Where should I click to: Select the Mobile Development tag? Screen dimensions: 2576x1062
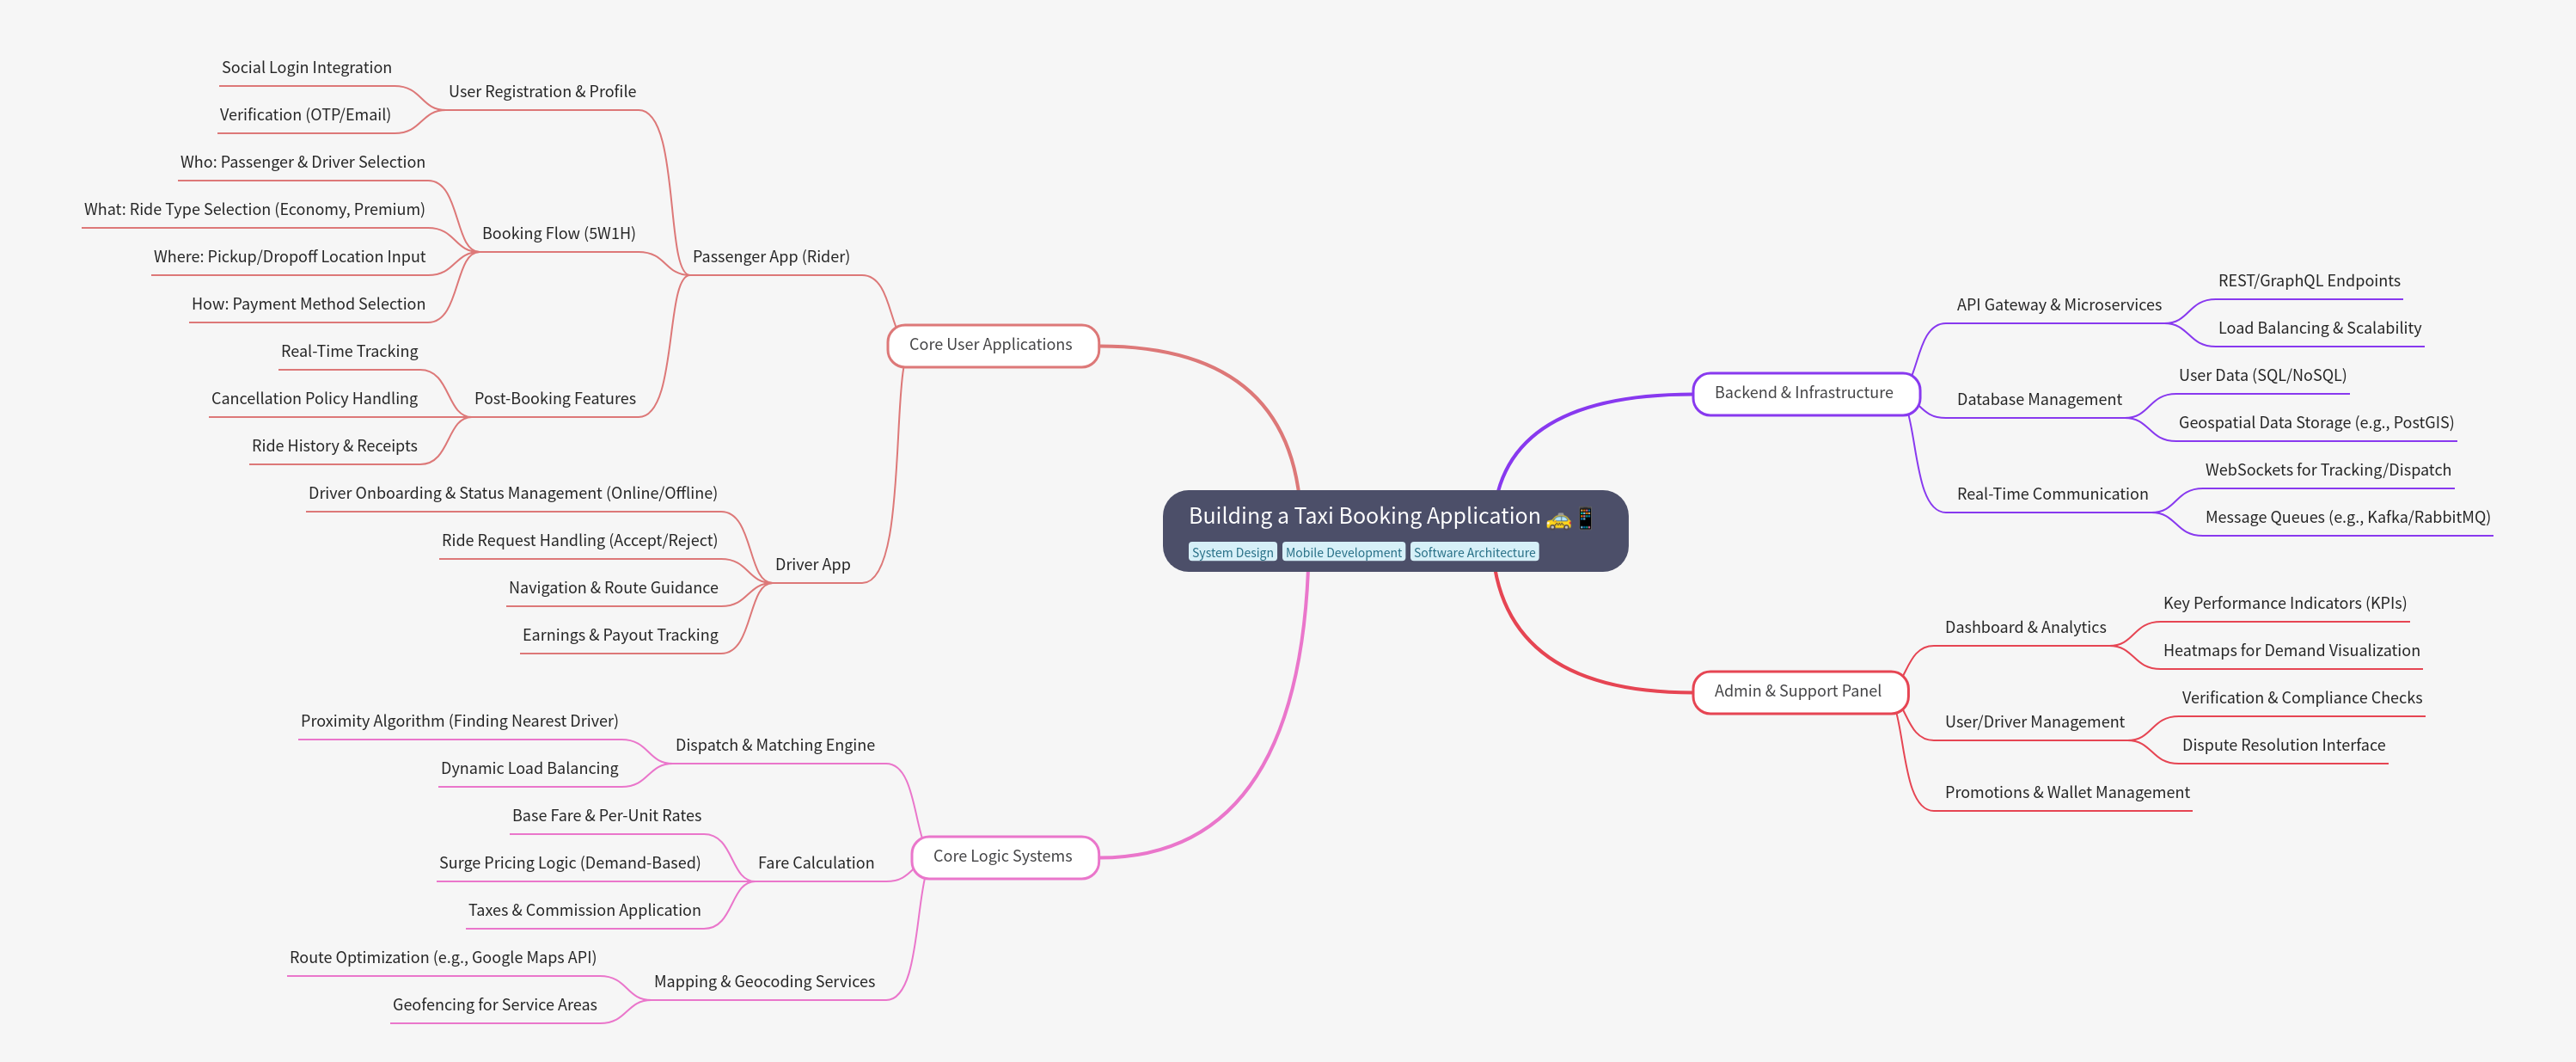pyautogui.click(x=1343, y=552)
